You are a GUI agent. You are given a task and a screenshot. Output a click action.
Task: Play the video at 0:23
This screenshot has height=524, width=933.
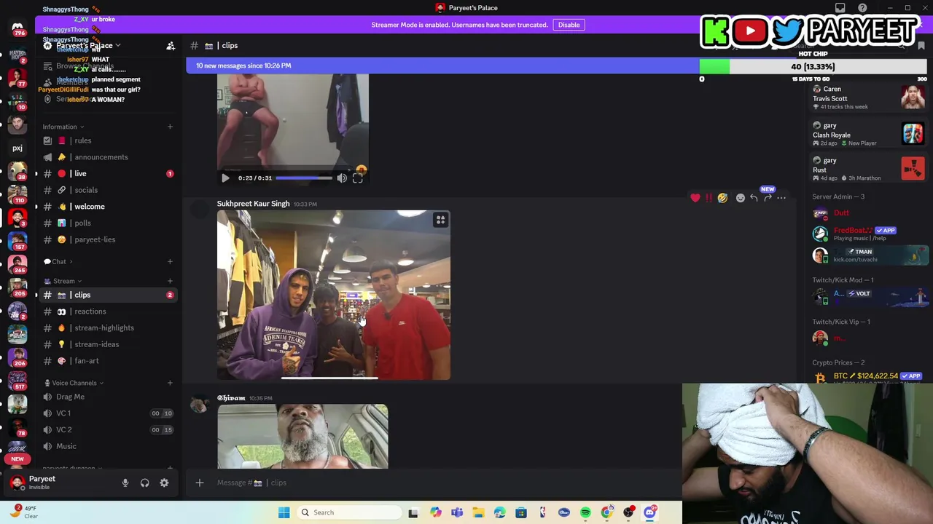click(x=225, y=178)
